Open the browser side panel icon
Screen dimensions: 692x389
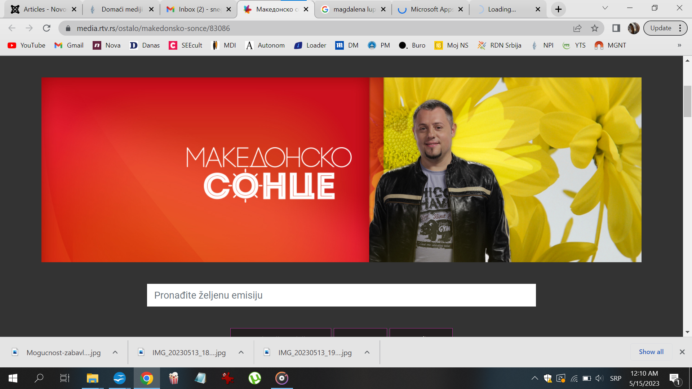coord(616,28)
